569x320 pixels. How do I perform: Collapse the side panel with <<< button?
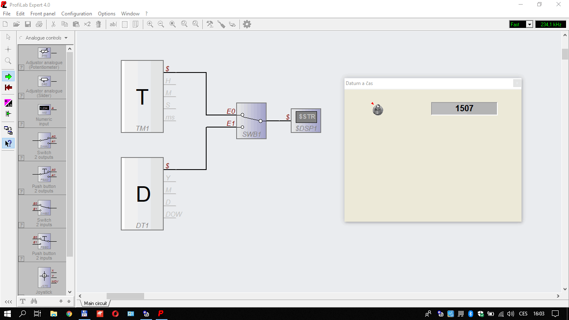click(8, 302)
